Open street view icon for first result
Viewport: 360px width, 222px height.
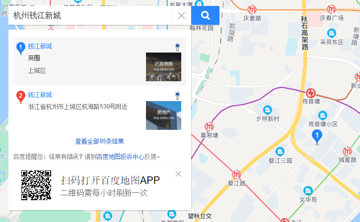[x=177, y=47]
